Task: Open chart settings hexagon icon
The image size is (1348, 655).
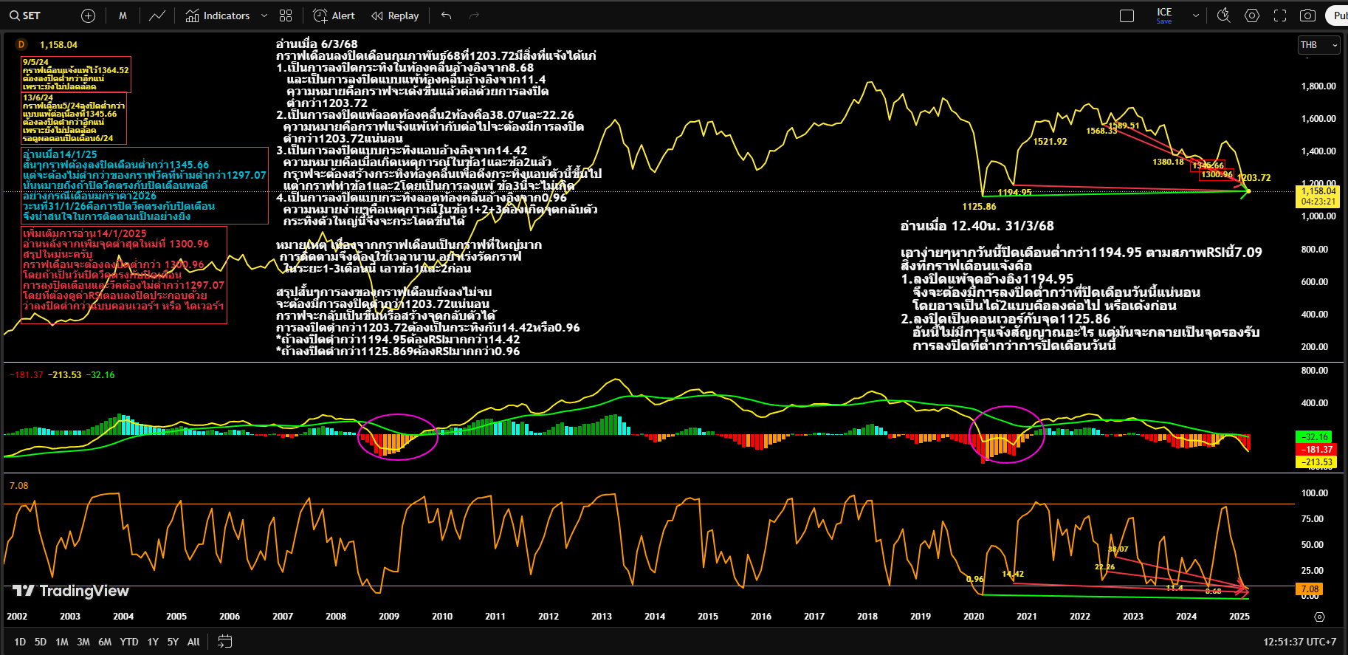Action: [1252, 16]
